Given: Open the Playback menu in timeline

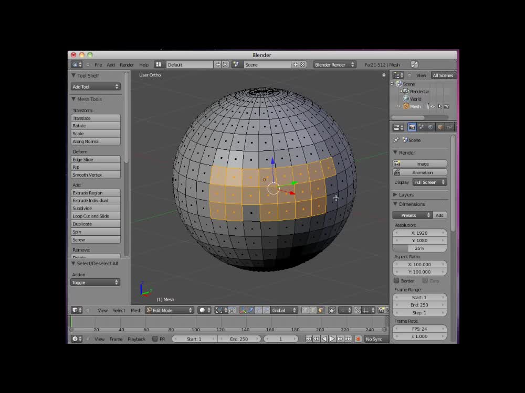Looking at the screenshot, I should click(136, 339).
